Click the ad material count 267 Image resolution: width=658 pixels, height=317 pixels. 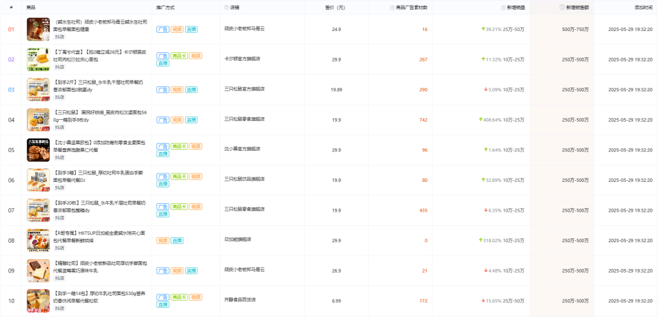423,60
